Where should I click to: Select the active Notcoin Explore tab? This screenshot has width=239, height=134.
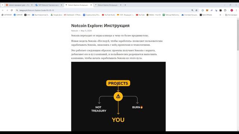tap(78, 5)
